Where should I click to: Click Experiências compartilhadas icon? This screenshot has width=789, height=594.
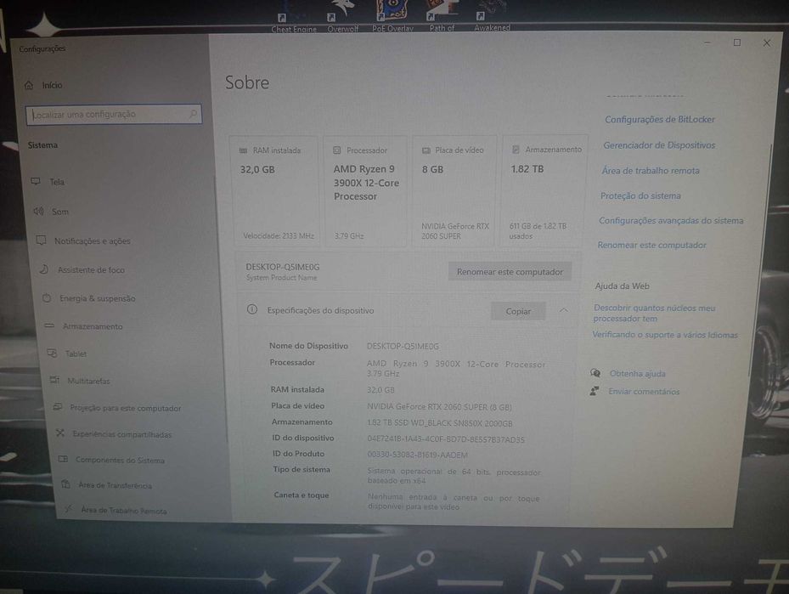(60, 433)
